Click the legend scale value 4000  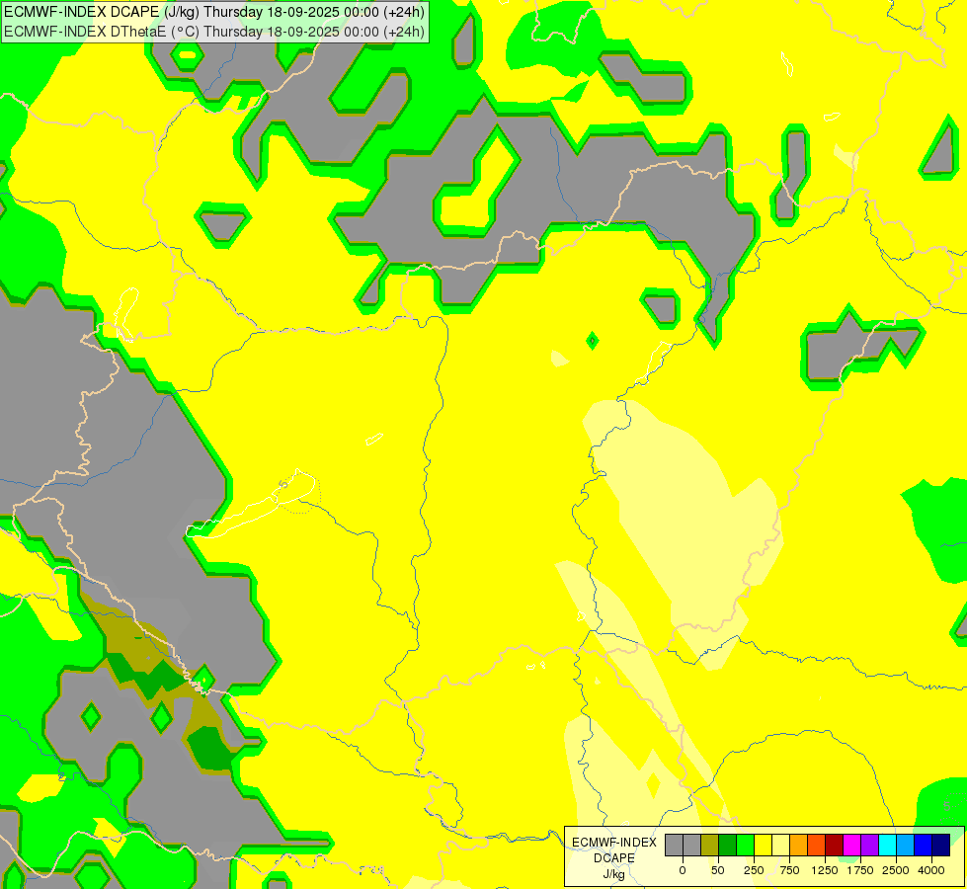tap(931, 870)
